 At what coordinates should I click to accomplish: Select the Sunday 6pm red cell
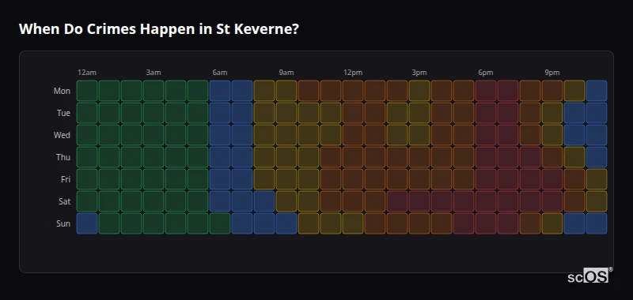click(486, 223)
